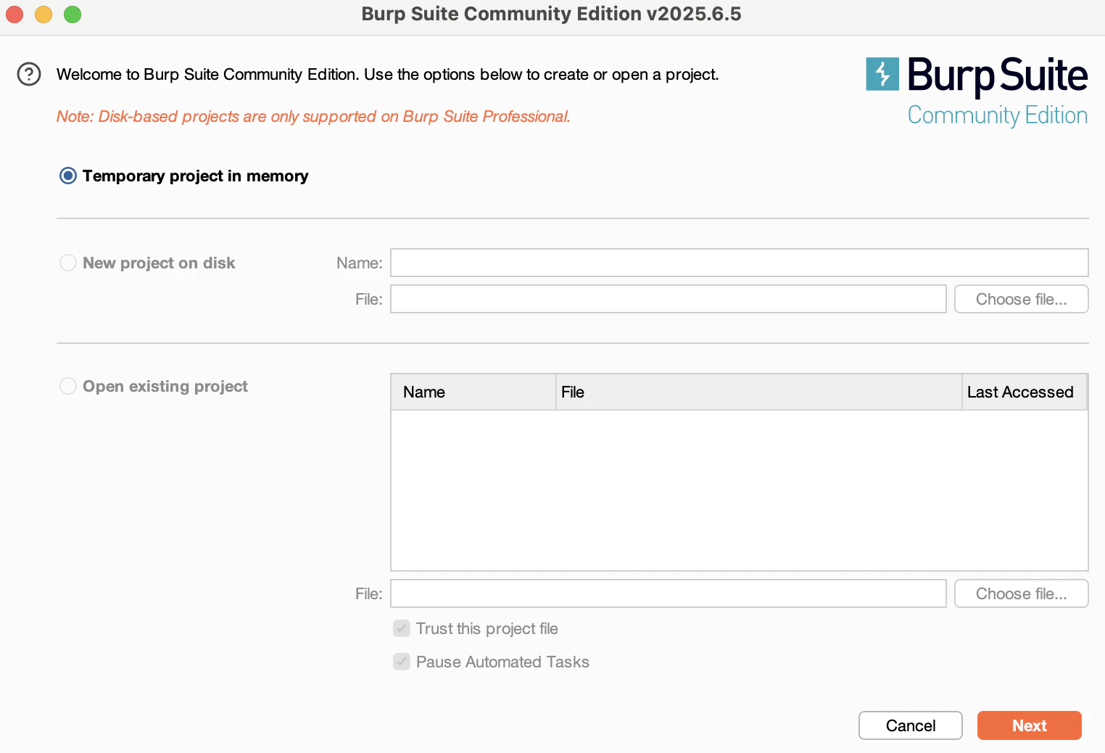Focus the existing project File field
This screenshot has height=753, width=1105.
(669, 593)
